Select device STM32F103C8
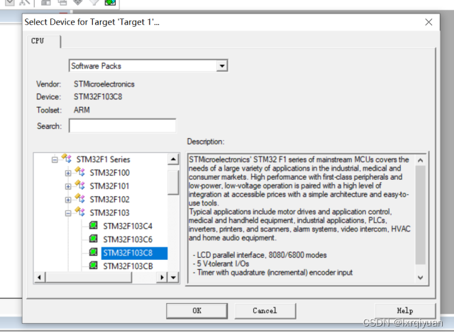Screen dimensions: 454x335 pyautogui.click(x=134, y=253)
